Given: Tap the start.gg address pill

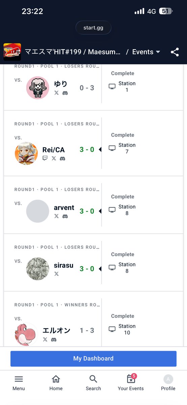Looking at the screenshot, I should coord(93,28).
